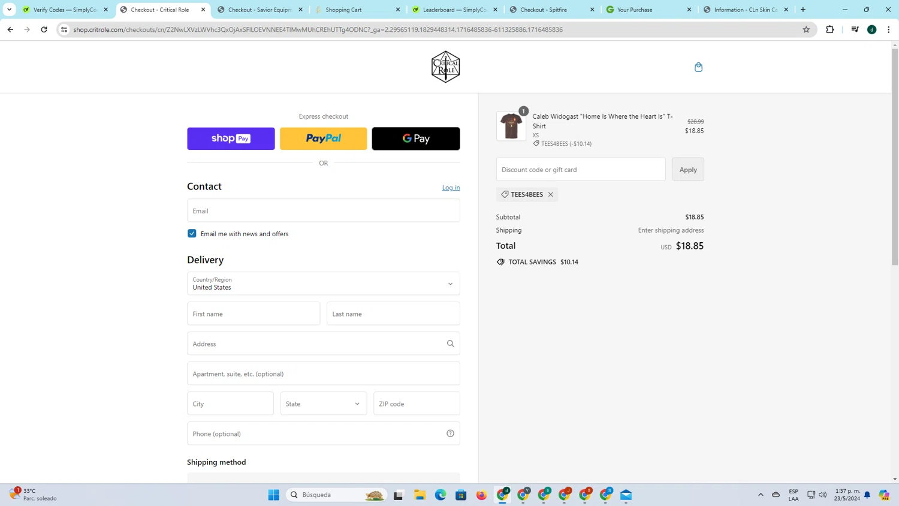Click the Email input field
899x506 pixels.
click(324, 210)
